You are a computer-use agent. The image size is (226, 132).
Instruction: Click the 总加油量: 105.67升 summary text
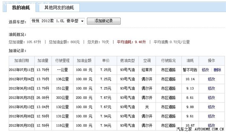coord(25,42)
